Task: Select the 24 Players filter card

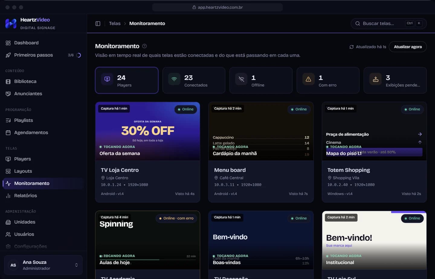Action: coord(127,80)
